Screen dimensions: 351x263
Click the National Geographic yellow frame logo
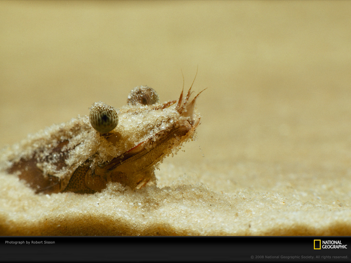[x=317, y=245]
